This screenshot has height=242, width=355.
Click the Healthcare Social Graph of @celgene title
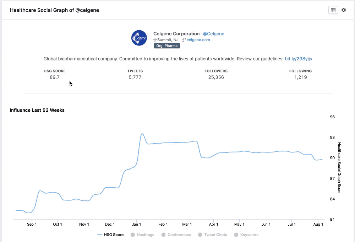pos(54,10)
